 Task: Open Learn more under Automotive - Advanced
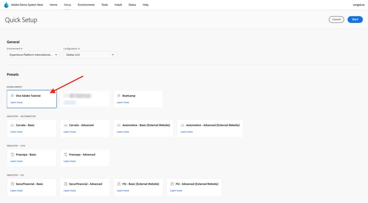(x=186, y=132)
